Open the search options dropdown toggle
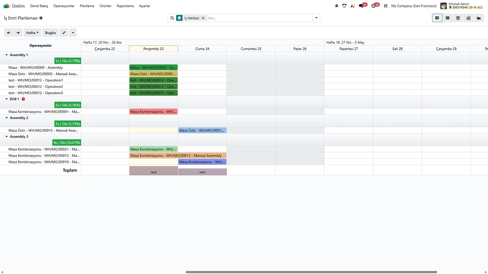Image resolution: width=488 pixels, height=274 pixels. coord(316,18)
